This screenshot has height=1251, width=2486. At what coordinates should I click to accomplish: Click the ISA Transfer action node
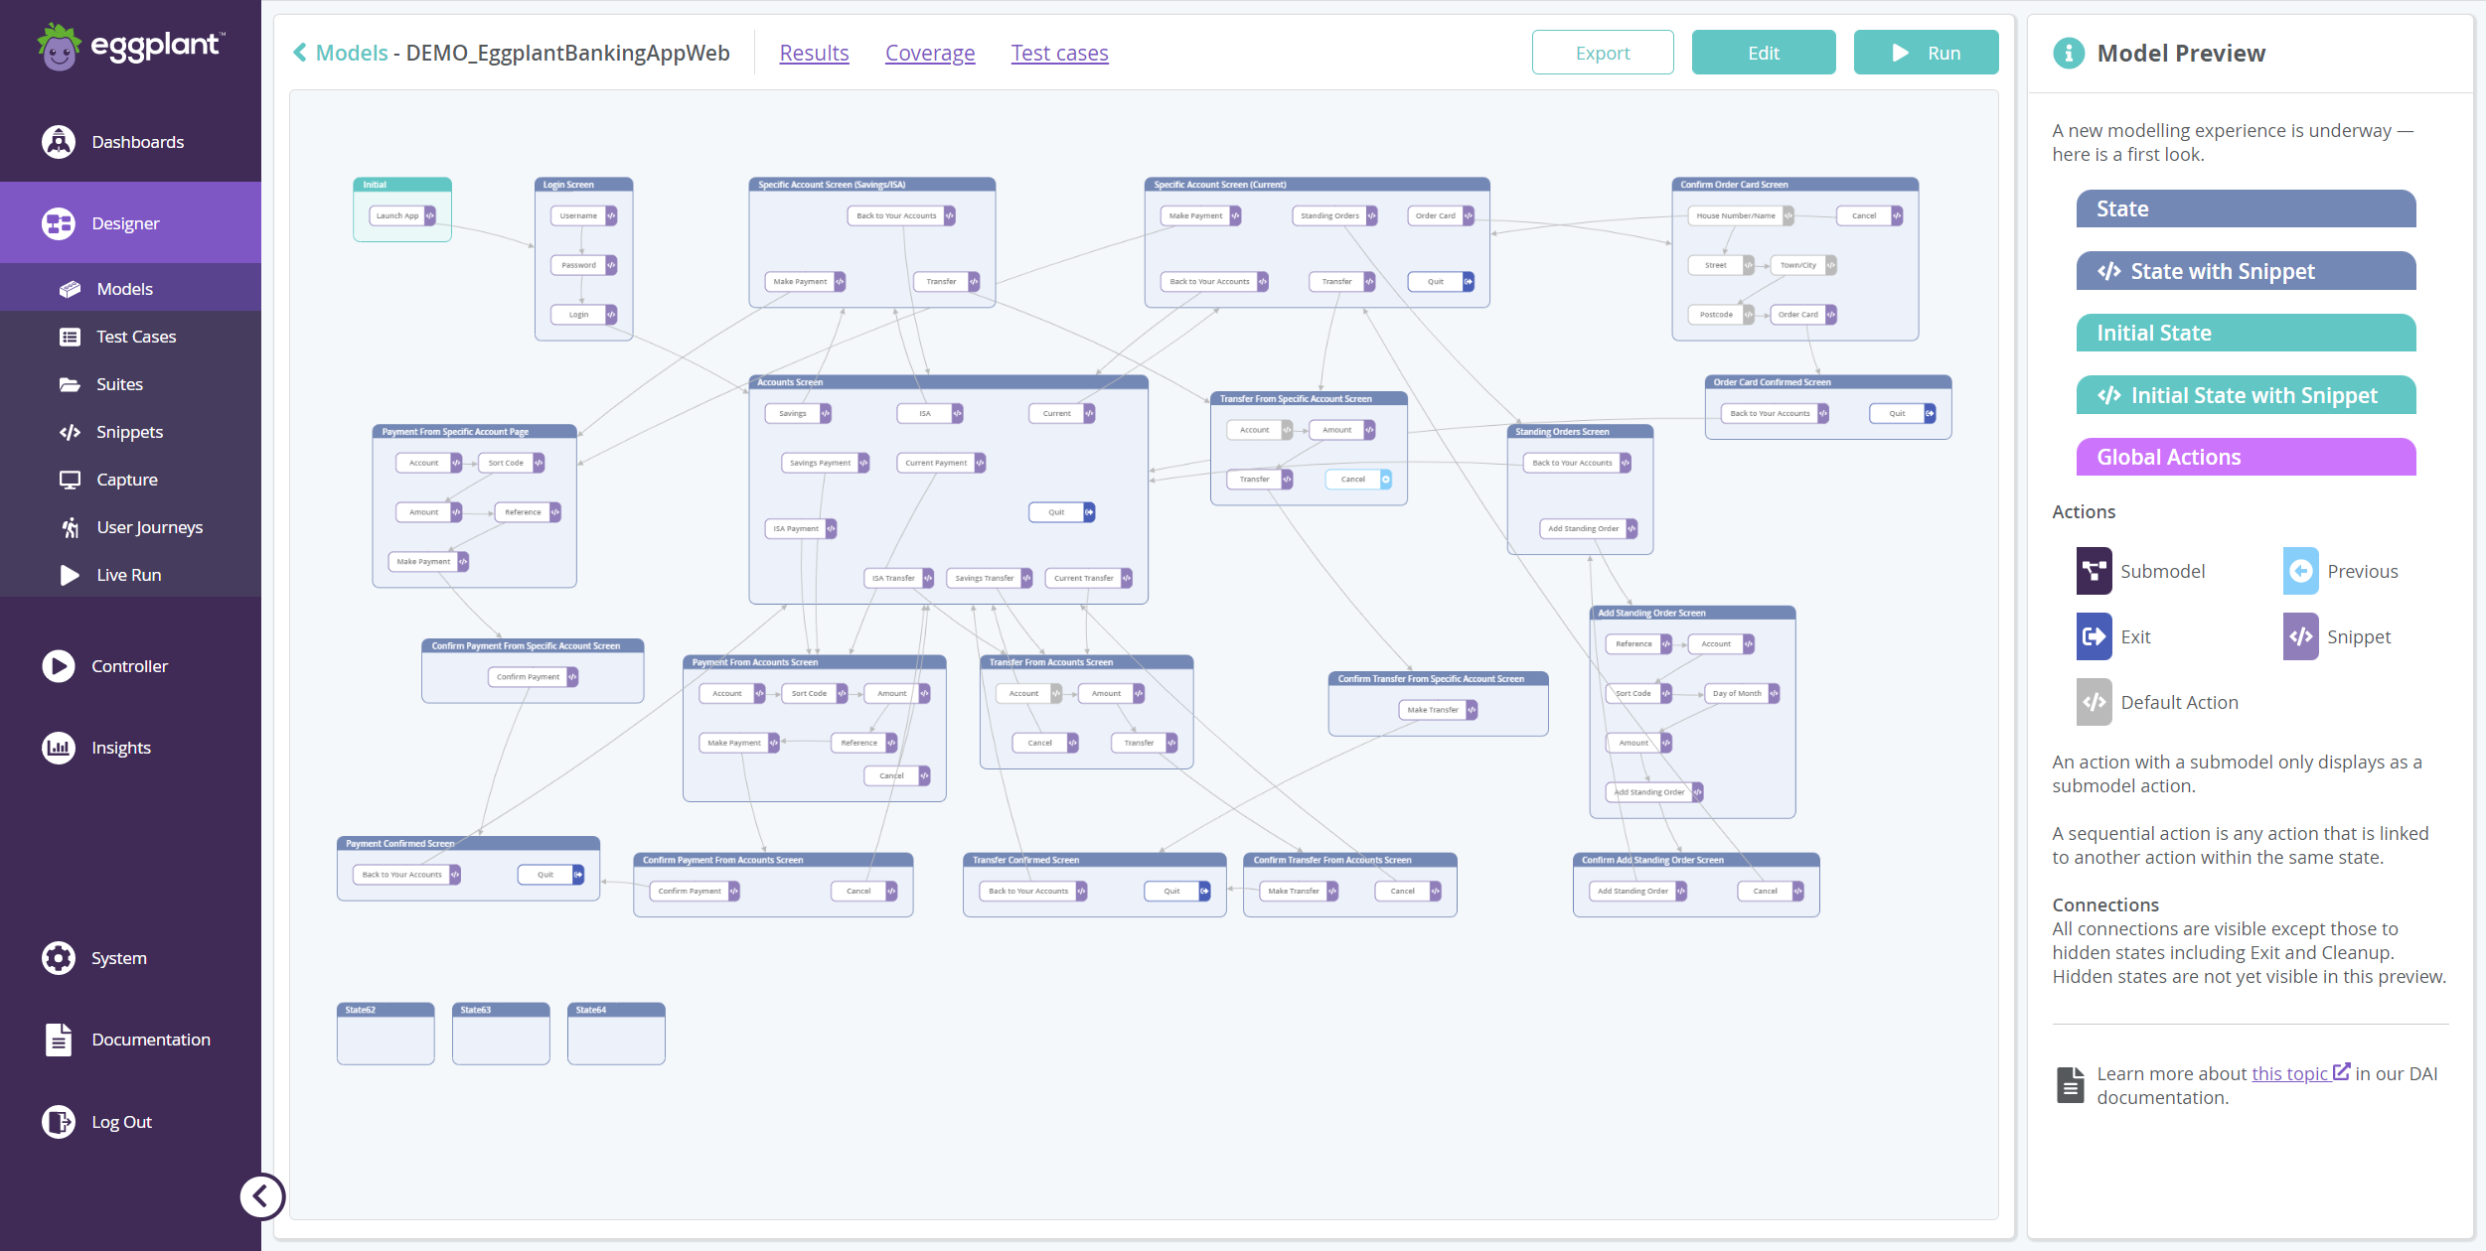(899, 578)
